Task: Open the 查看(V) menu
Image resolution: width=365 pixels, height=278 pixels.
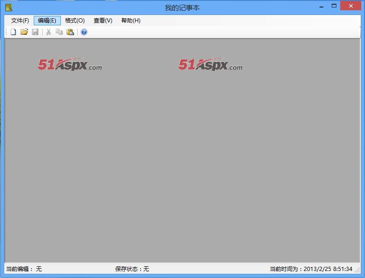Action: point(103,21)
